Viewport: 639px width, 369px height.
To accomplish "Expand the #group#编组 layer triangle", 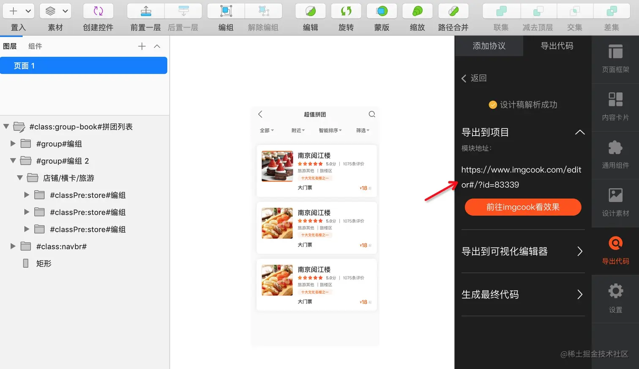I will pyautogui.click(x=13, y=144).
